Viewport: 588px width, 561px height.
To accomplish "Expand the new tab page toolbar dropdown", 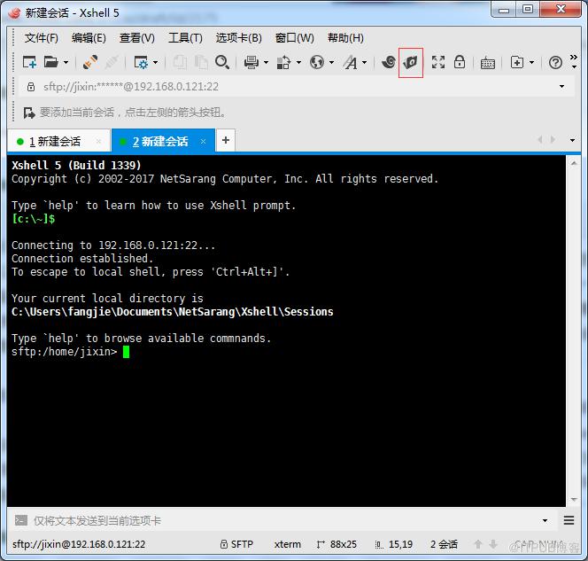I will pyautogui.click(x=531, y=62).
